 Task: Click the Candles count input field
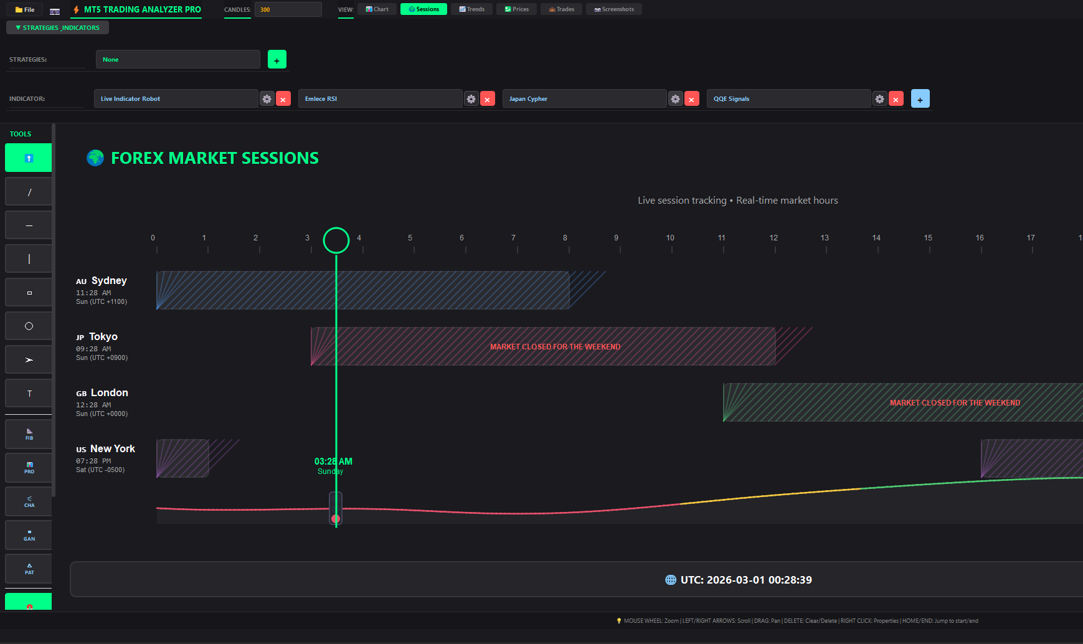click(x=288, y=9)
